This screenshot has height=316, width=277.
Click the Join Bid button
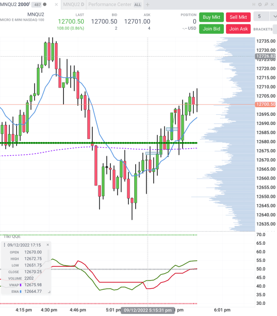coord(211,29)
